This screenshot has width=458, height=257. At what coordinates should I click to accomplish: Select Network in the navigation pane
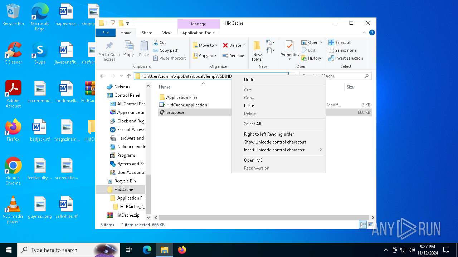click(x=122, y=87)
